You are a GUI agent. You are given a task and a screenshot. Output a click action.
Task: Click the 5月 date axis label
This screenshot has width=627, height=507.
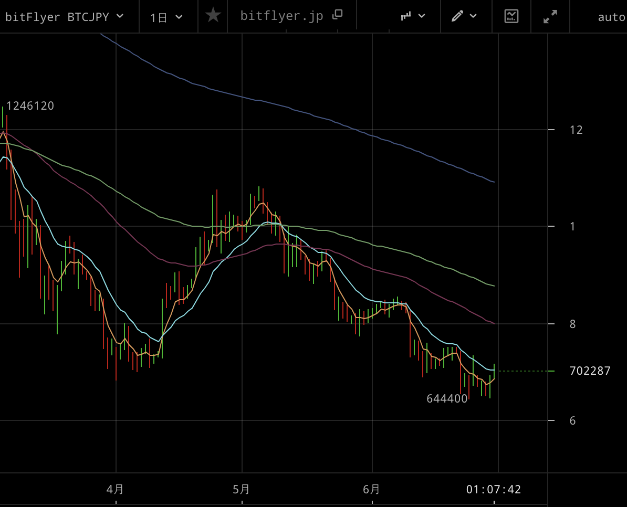pyautogui.click(x=241, y=489)
